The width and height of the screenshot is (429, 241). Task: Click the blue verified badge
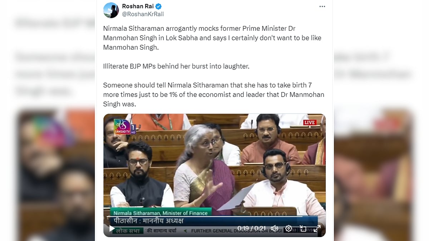tap(158, 6)
